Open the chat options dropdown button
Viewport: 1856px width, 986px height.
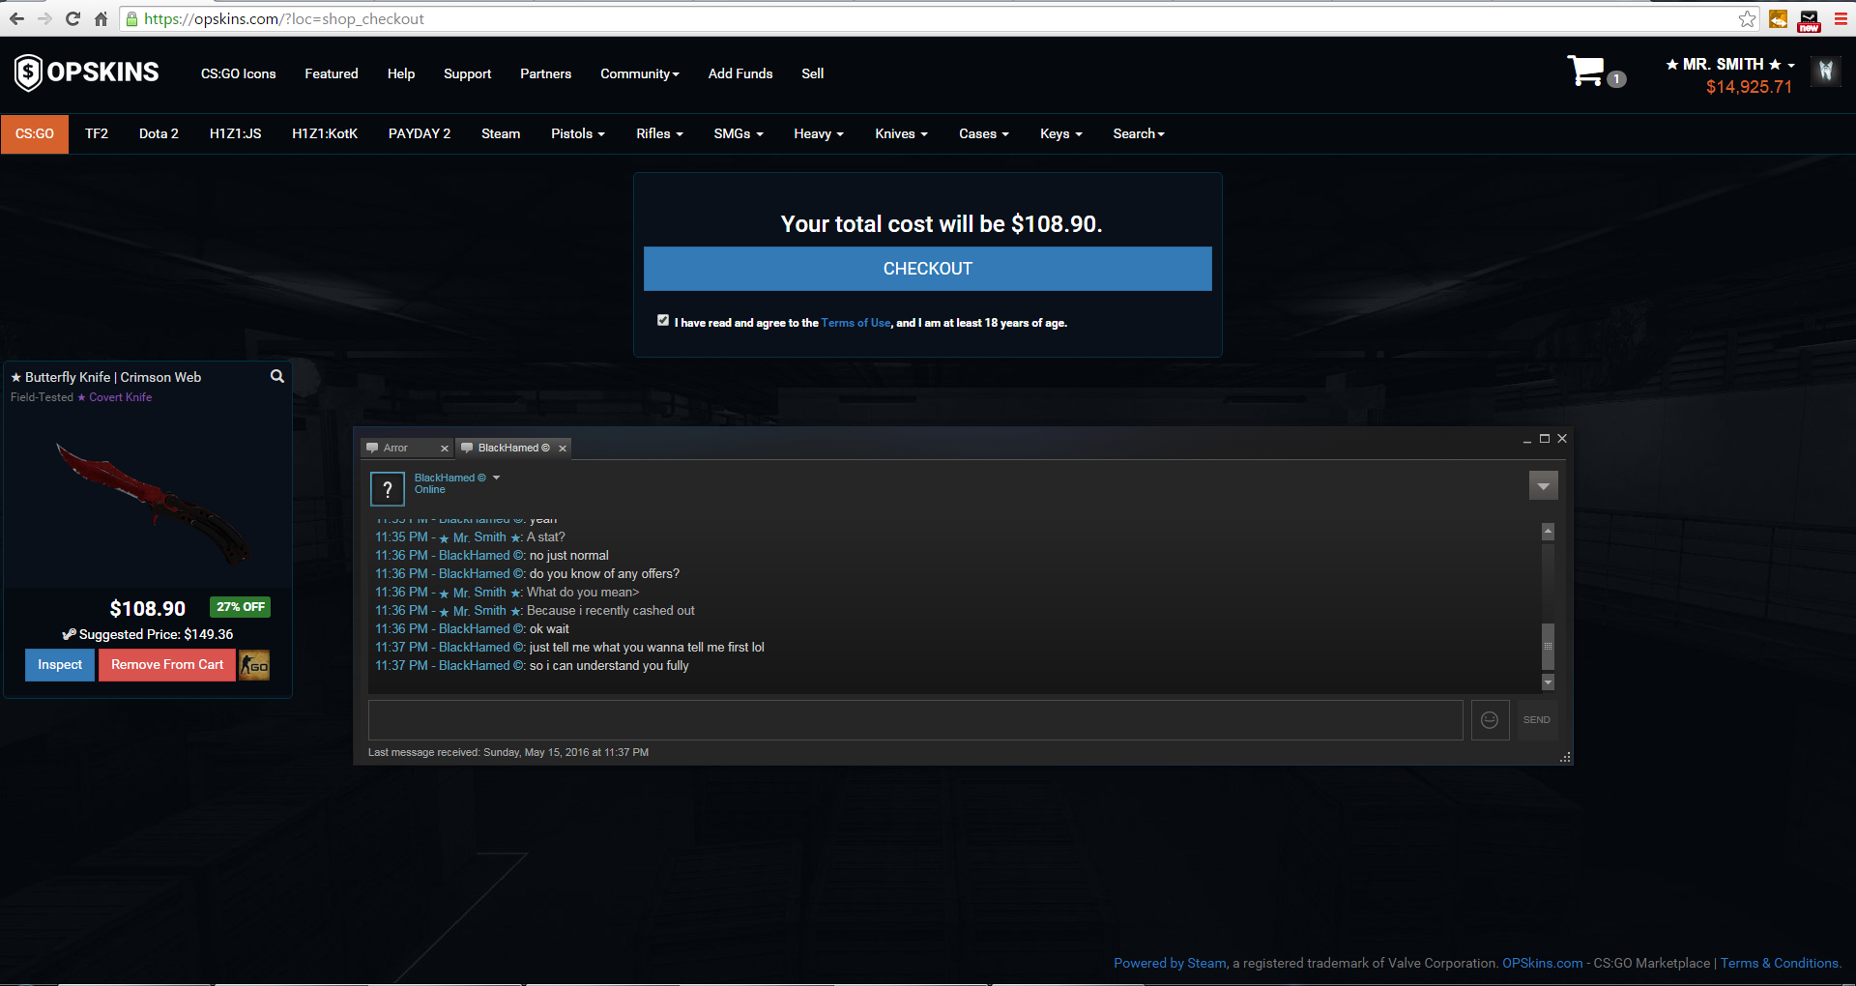tap(1544, 486)
